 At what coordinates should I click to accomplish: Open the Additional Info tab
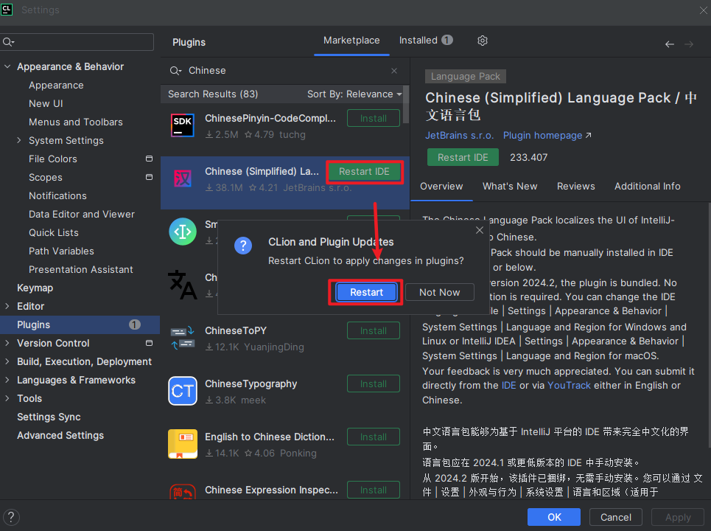point(647,187)
